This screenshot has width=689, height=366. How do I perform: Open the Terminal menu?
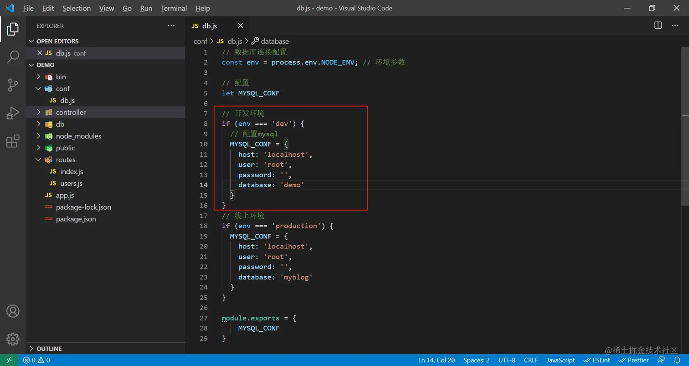(x=174, y=8)
